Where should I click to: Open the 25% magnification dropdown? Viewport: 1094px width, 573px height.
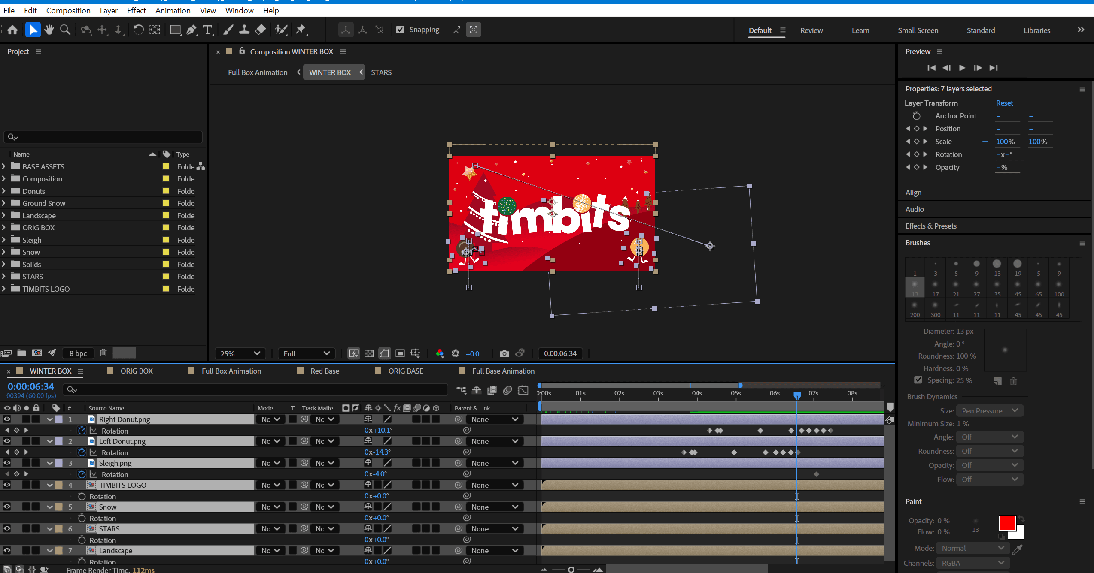click(240, 353)
